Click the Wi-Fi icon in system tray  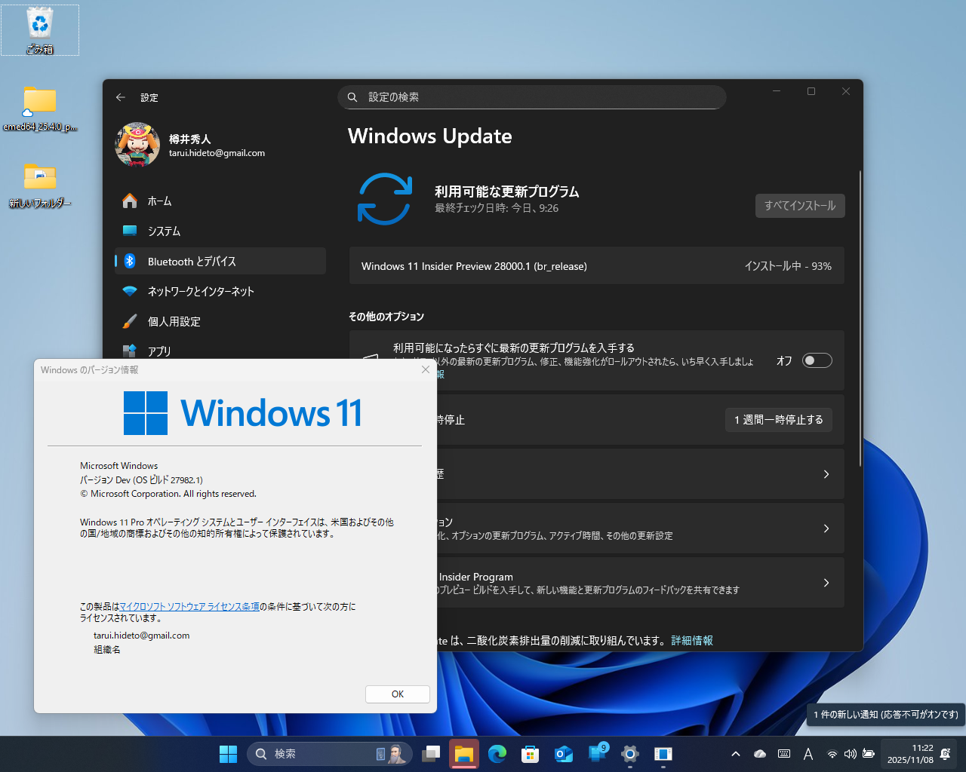click(832, 752)
